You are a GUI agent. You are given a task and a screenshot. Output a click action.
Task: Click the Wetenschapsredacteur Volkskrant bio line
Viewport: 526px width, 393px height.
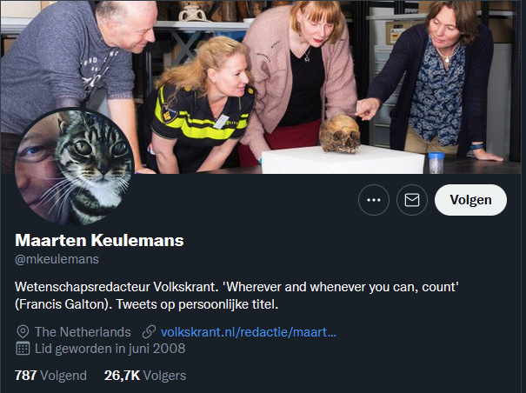236,287
